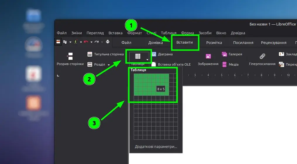Click the Галерея gallery icon
Screen dimensions: 297x164
tap(224, 54)
